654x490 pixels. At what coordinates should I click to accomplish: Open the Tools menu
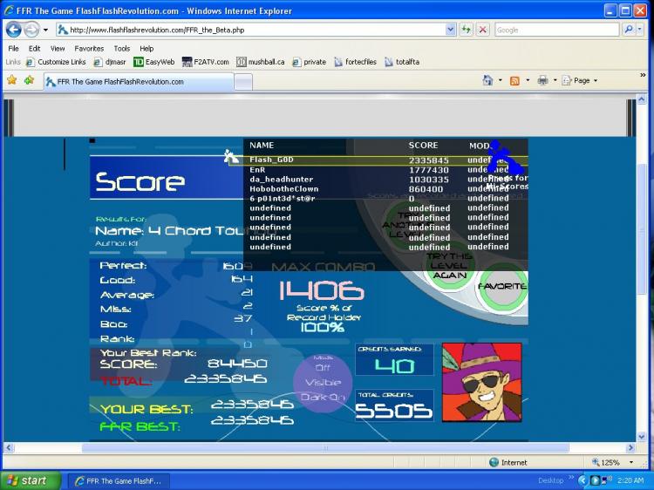[121, 49]
